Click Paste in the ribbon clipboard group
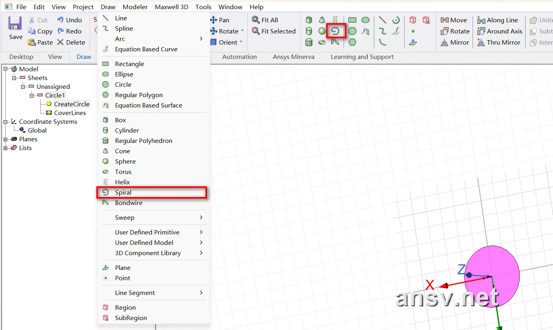 (x=40, y=42)
